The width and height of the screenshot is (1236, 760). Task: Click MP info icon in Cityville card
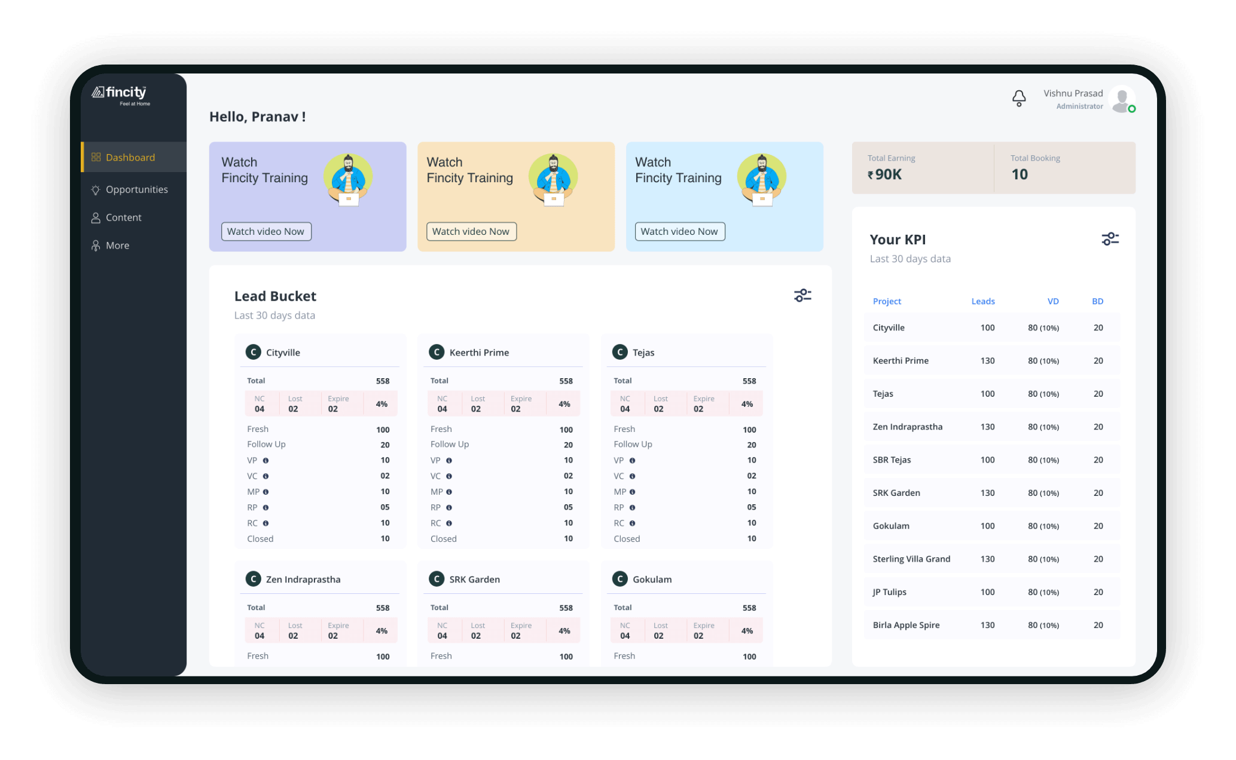click(265, 492)
